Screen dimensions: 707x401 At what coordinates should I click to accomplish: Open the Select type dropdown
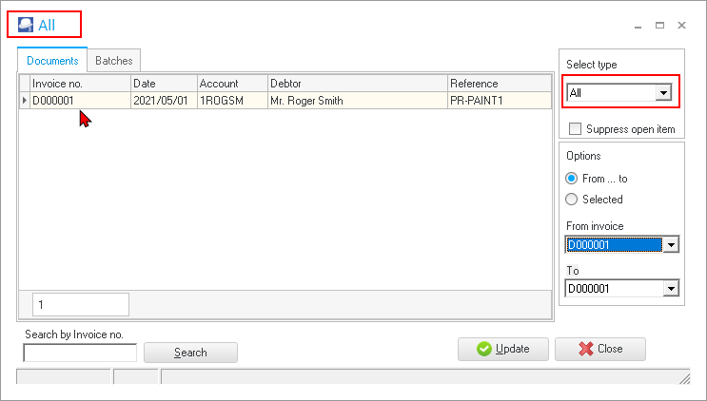664,93
